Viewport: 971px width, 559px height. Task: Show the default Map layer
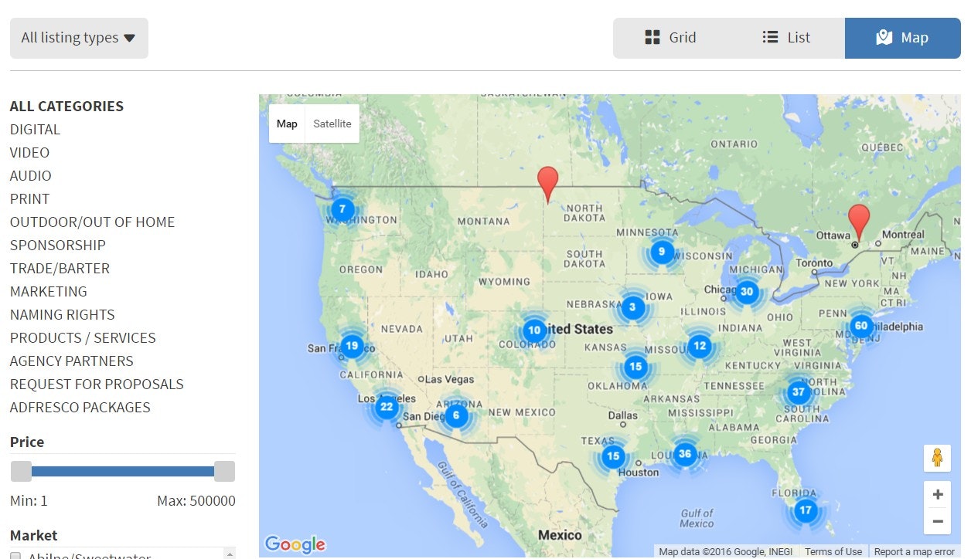287,124
